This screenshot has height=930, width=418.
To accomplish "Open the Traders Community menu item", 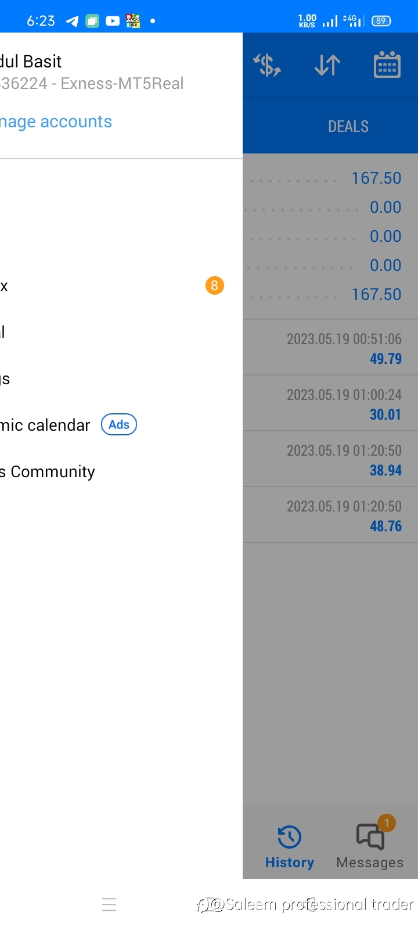I will coord(48,471).
